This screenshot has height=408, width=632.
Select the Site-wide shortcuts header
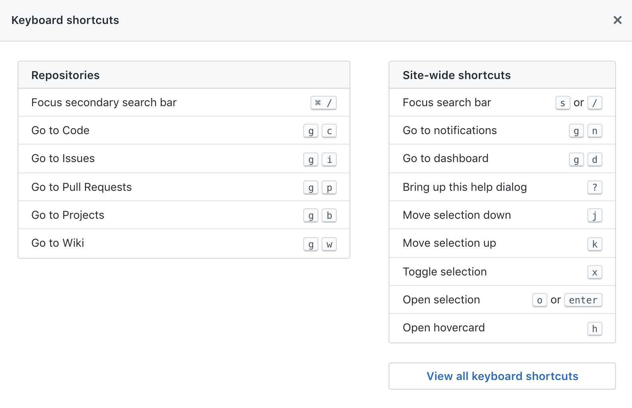[456, 75]
